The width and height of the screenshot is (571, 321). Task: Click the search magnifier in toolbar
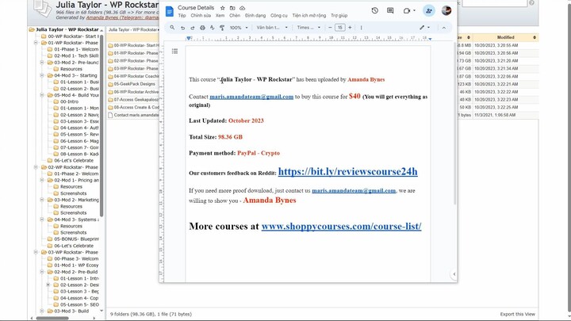pyautogui.click(x=172, y=28)
